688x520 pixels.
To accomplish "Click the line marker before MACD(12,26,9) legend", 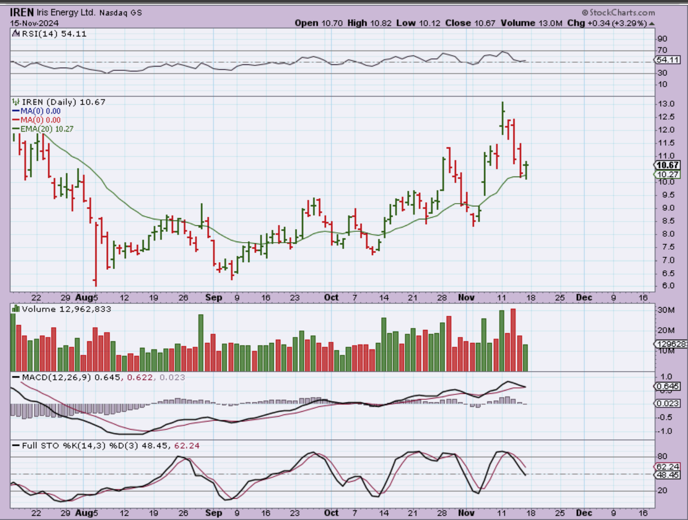I will click(x=16, y=377).
